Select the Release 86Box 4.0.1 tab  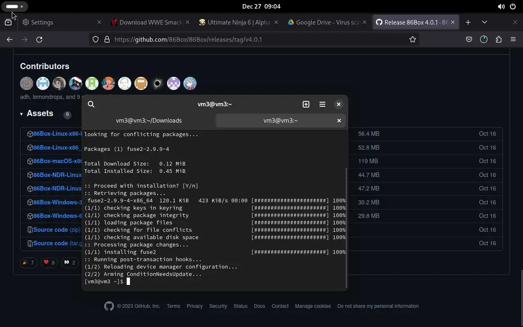pos(416,22)
